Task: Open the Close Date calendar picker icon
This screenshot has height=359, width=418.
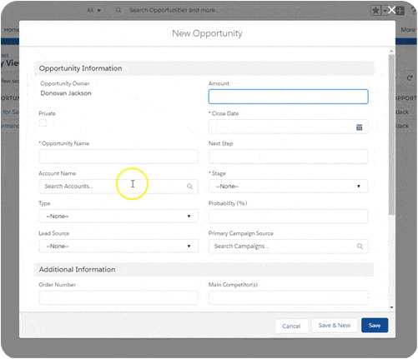Action: (x=359, y=127)
